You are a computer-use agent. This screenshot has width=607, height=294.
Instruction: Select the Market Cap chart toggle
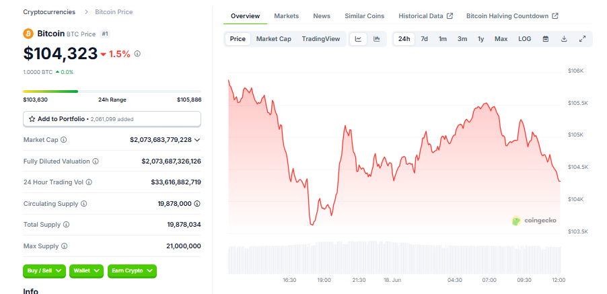[x=274, y=39]
